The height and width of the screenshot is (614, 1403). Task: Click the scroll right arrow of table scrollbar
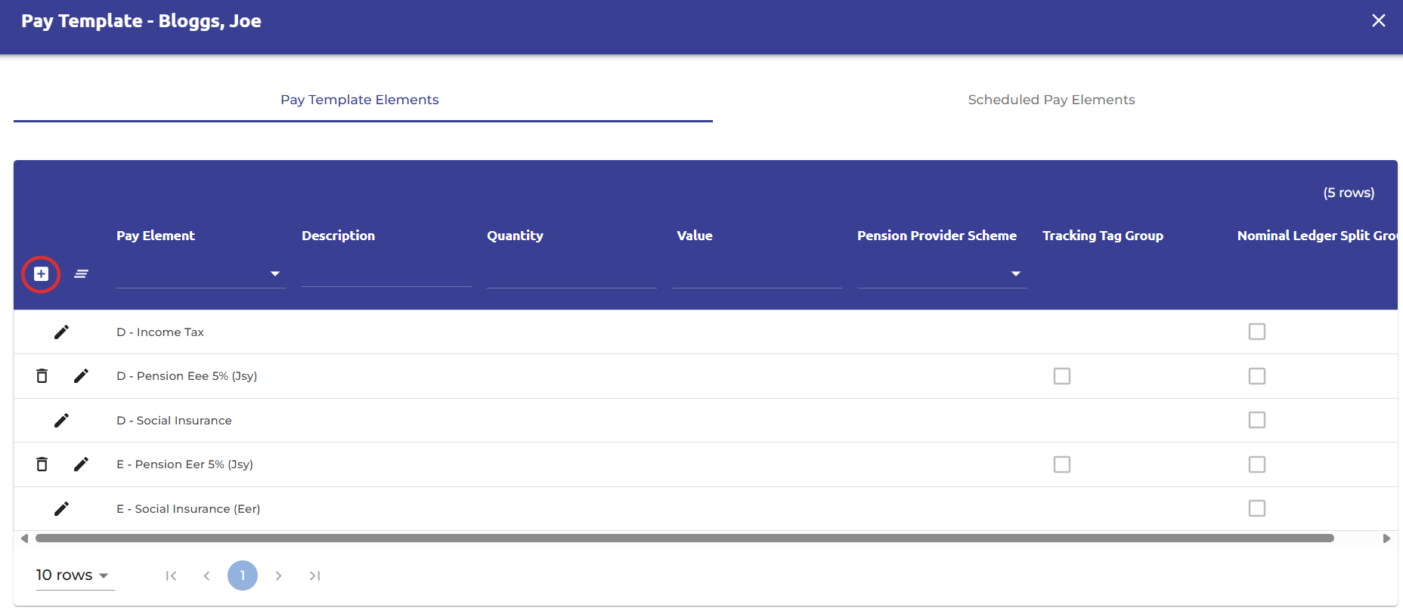[1386, 538]
